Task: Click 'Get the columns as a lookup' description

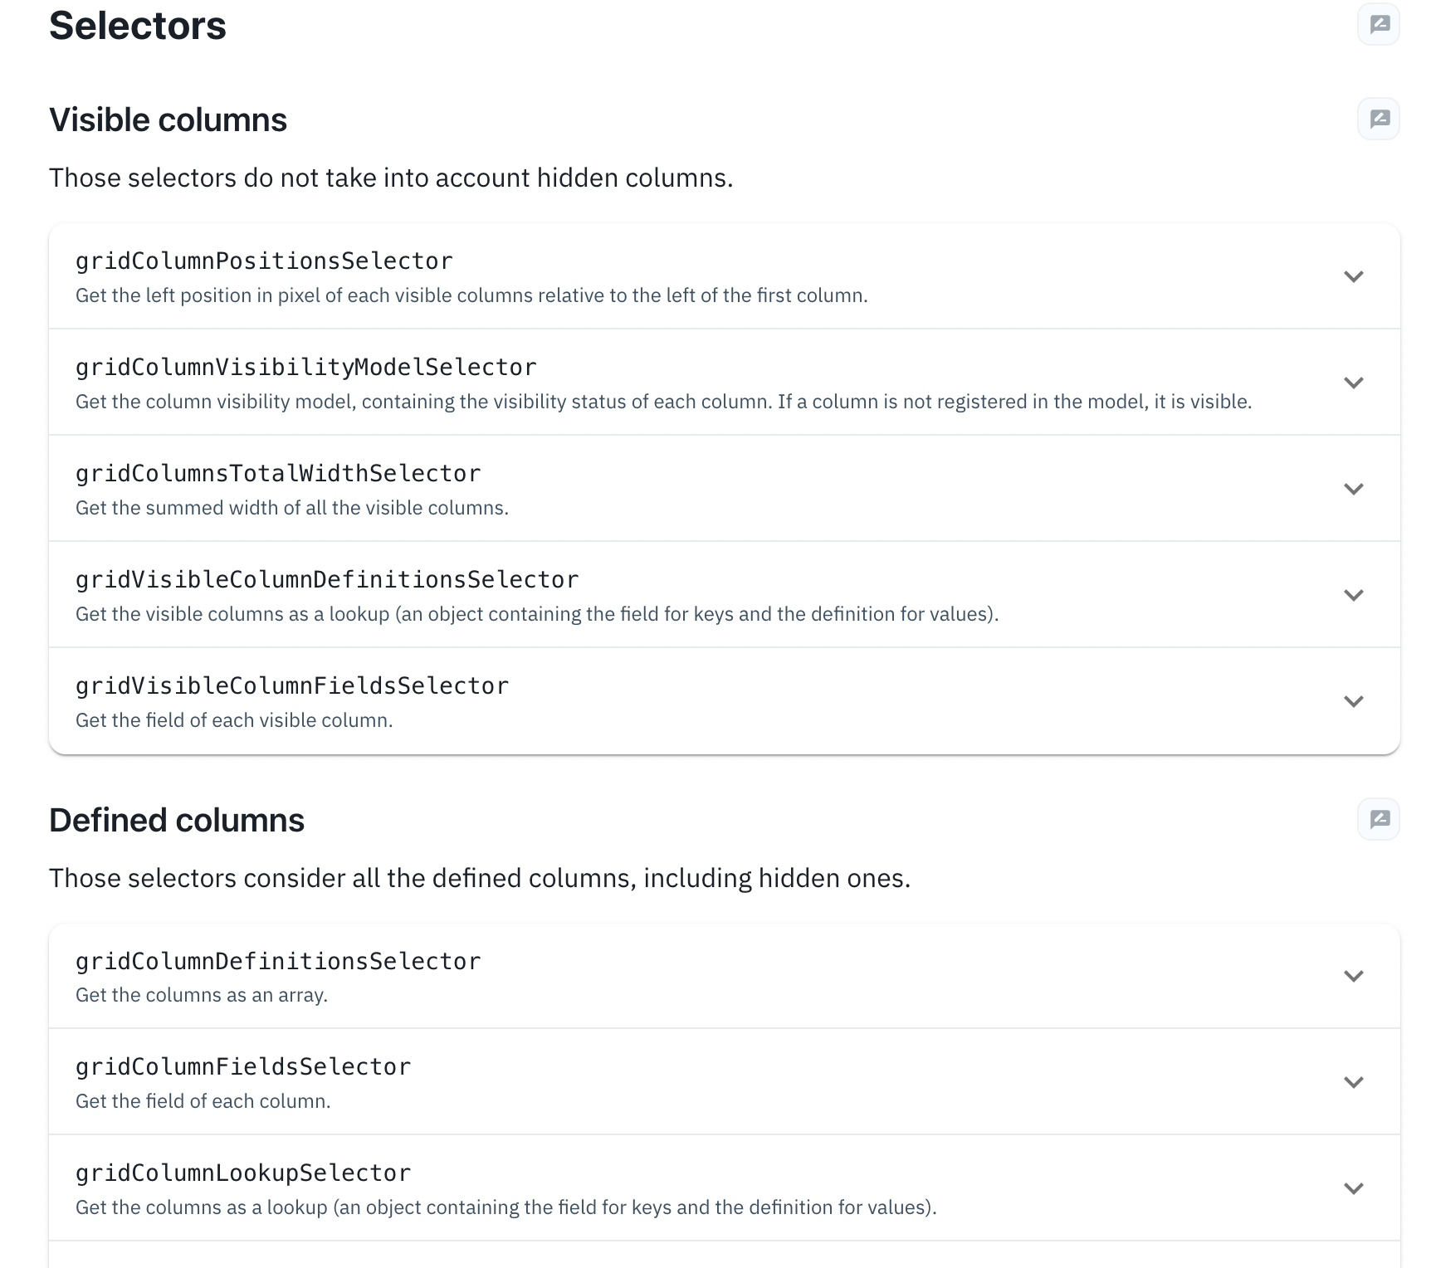Action: (x=506, y=1207)
